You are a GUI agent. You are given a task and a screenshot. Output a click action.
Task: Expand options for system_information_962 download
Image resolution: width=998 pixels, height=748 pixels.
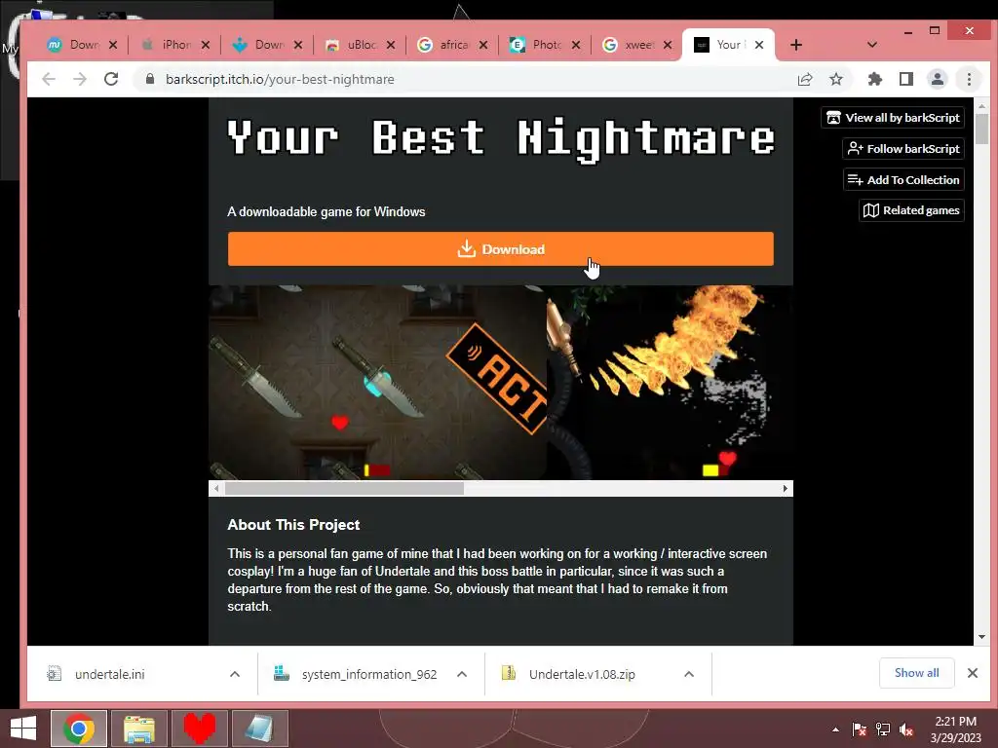point(462,674)
